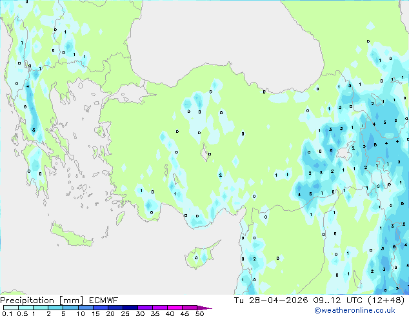Click the '0.1' legend scale label
The width and height of the screenshot is (409, 316).
click(7, 313)
